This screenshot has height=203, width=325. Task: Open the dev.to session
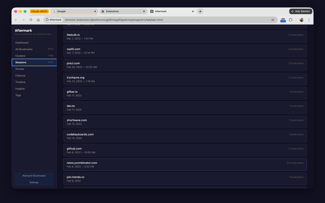coord(185,108)
